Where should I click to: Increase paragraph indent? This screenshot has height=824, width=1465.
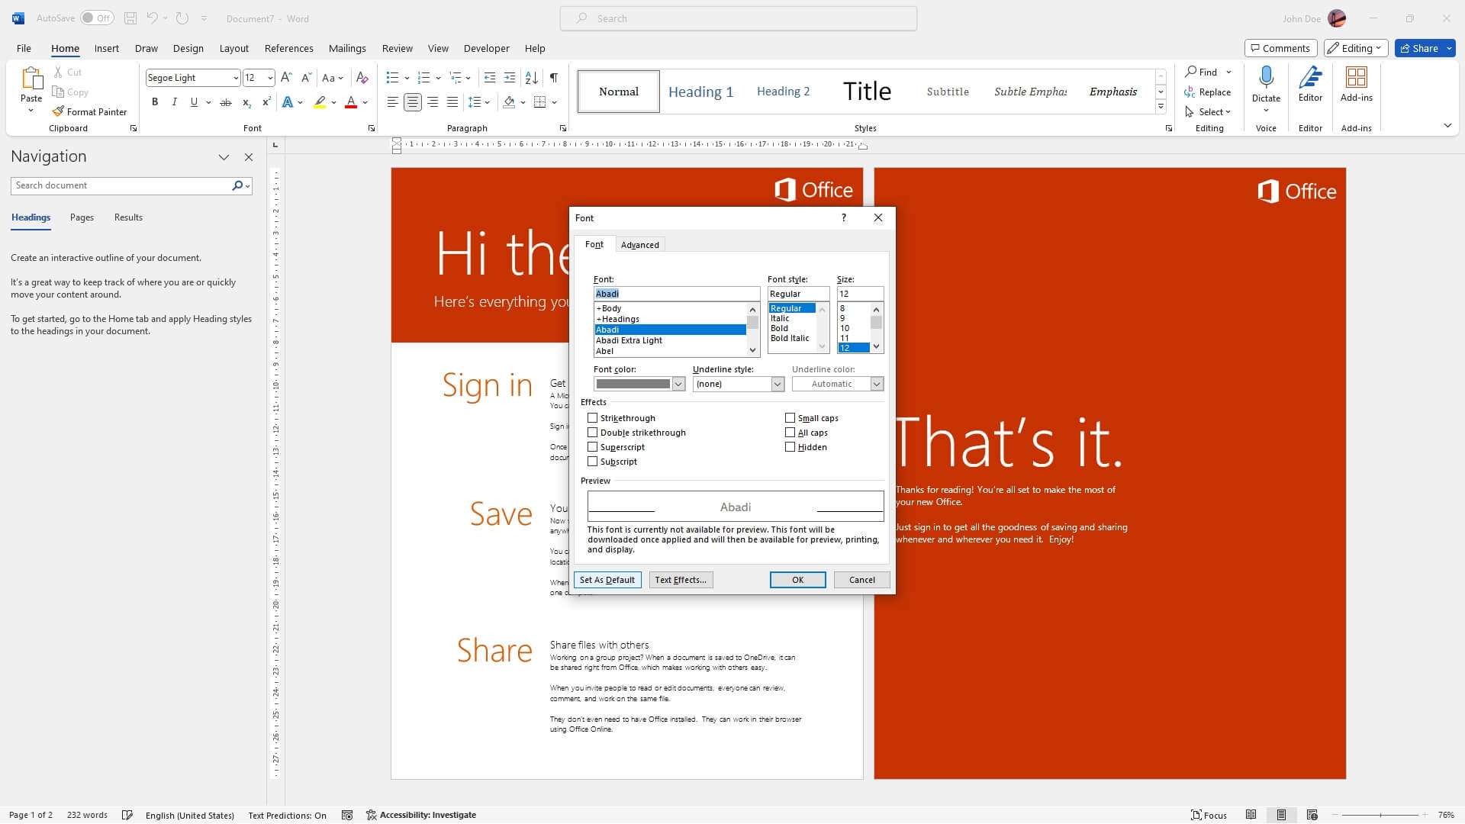click(x=510, y=78)
